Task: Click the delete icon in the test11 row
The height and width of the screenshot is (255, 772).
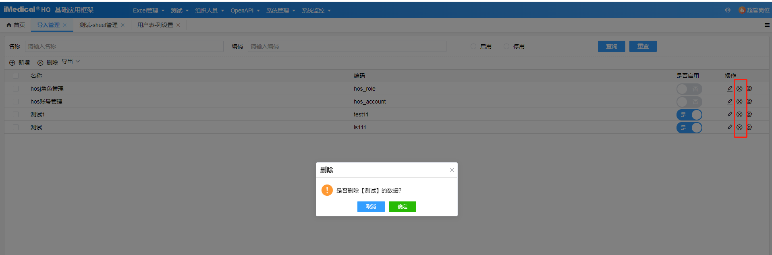Action: [739, 114]
